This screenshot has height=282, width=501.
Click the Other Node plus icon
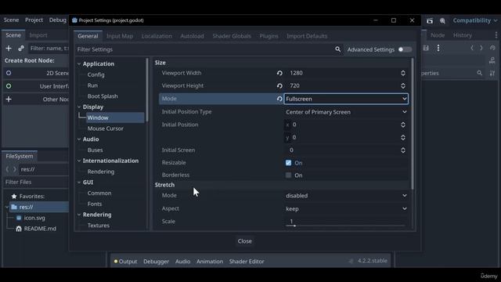pos(9,99)
